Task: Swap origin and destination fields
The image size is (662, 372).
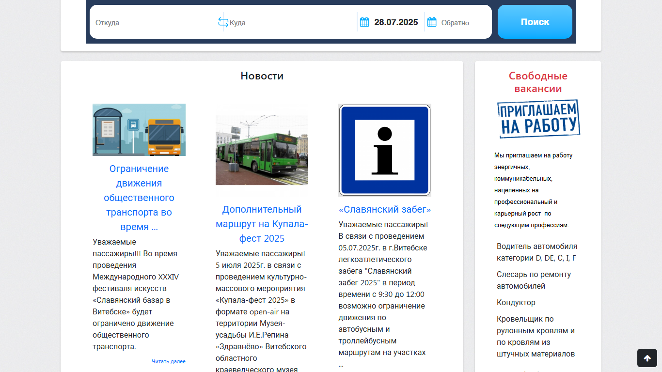Action: 223,22
